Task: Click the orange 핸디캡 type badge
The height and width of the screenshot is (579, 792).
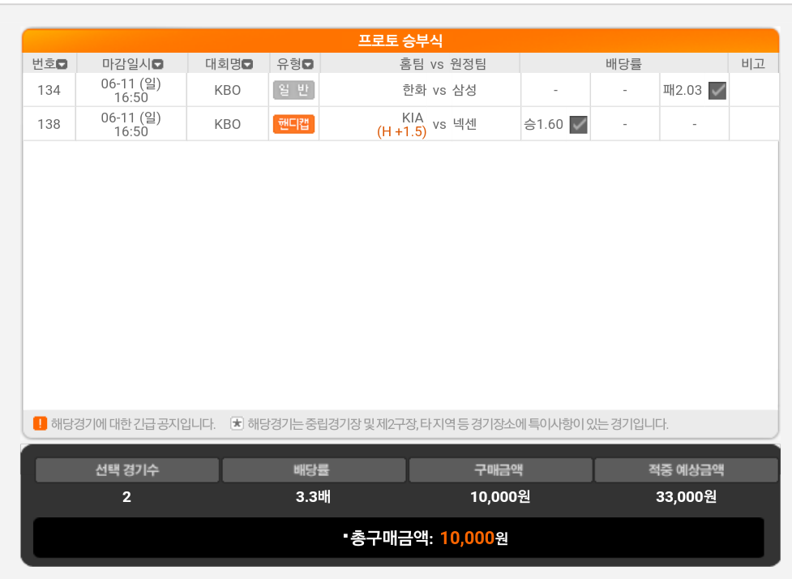Action: click(293, 124)
